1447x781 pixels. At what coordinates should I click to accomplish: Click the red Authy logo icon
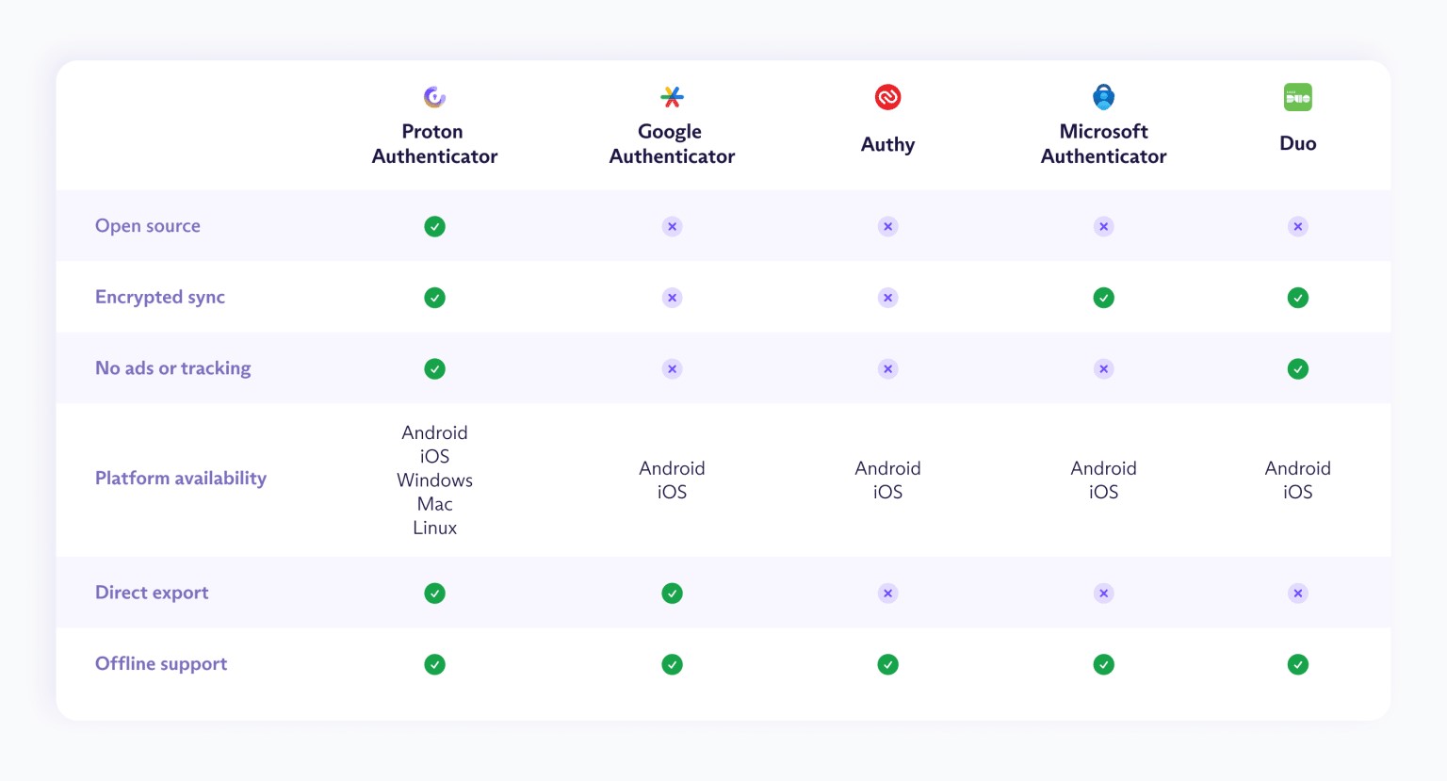point(887,97)
